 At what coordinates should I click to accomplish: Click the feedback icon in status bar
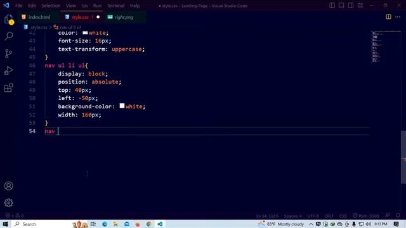(x=388, y=215)
